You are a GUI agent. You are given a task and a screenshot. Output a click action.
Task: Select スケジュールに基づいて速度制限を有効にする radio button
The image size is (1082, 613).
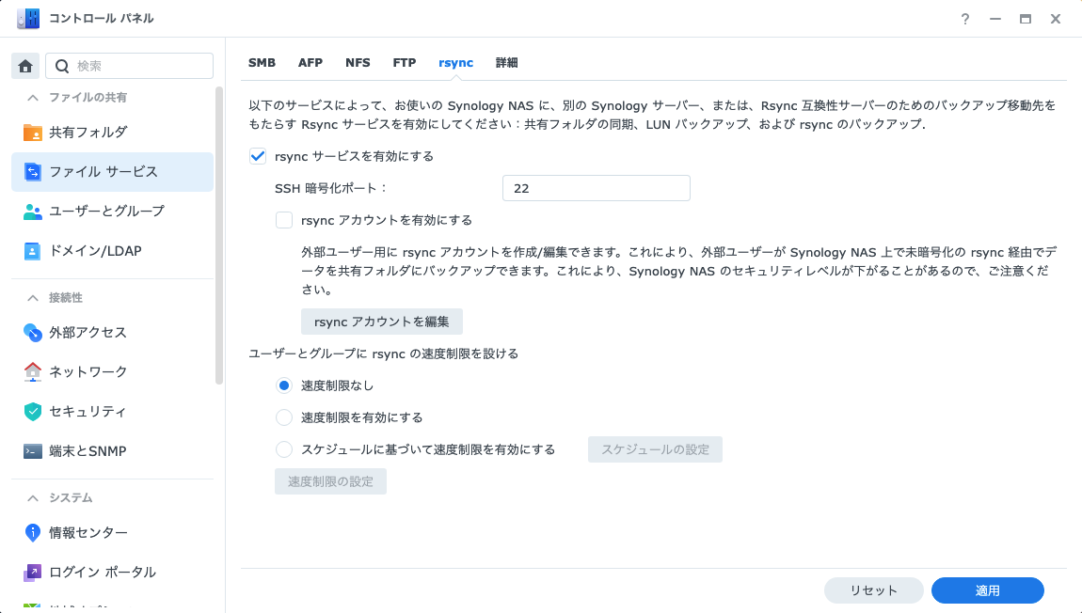(283, 449)
